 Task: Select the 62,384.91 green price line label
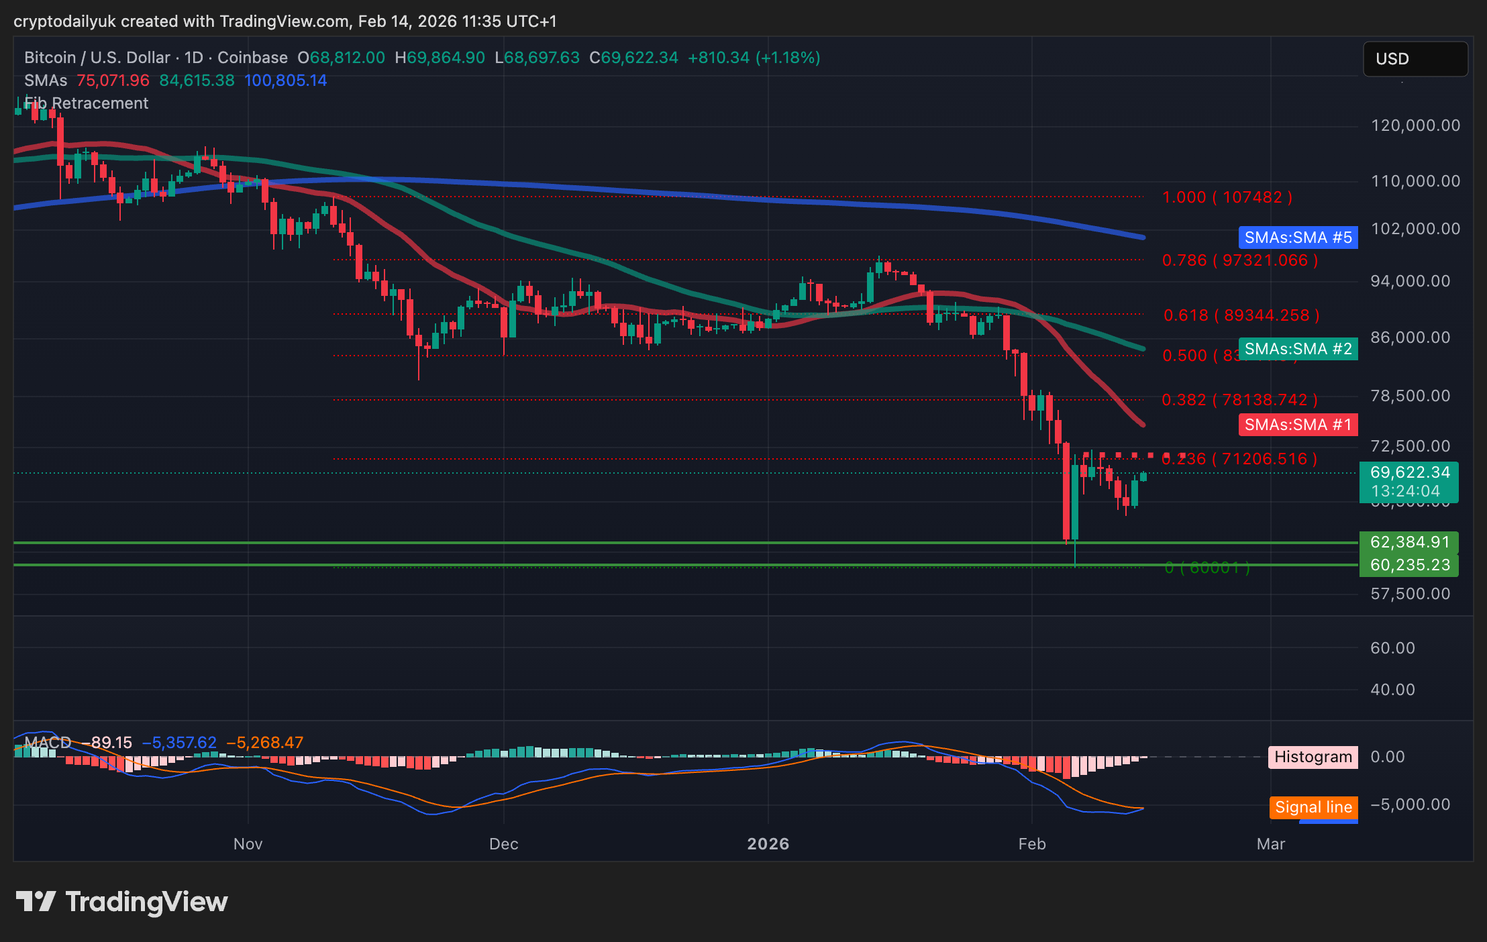[1408, 542]
